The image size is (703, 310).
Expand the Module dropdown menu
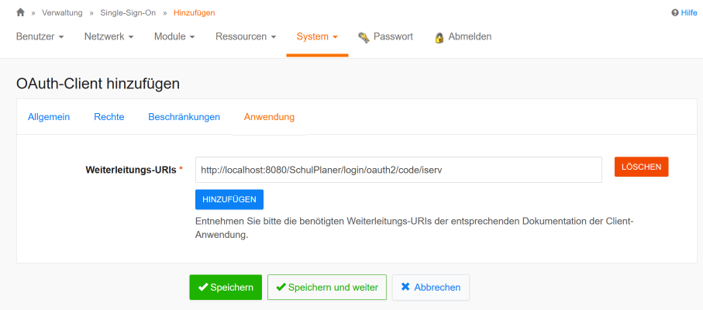(x=174, y=36)
